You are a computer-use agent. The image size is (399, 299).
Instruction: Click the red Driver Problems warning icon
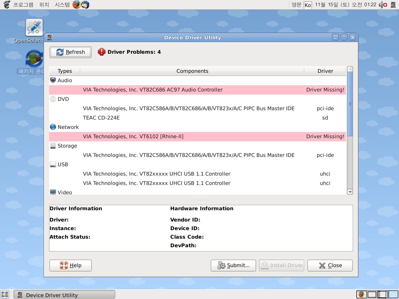pos(102,52)
